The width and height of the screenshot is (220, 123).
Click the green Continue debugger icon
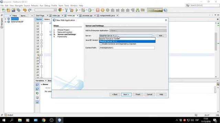pos(108,10)
